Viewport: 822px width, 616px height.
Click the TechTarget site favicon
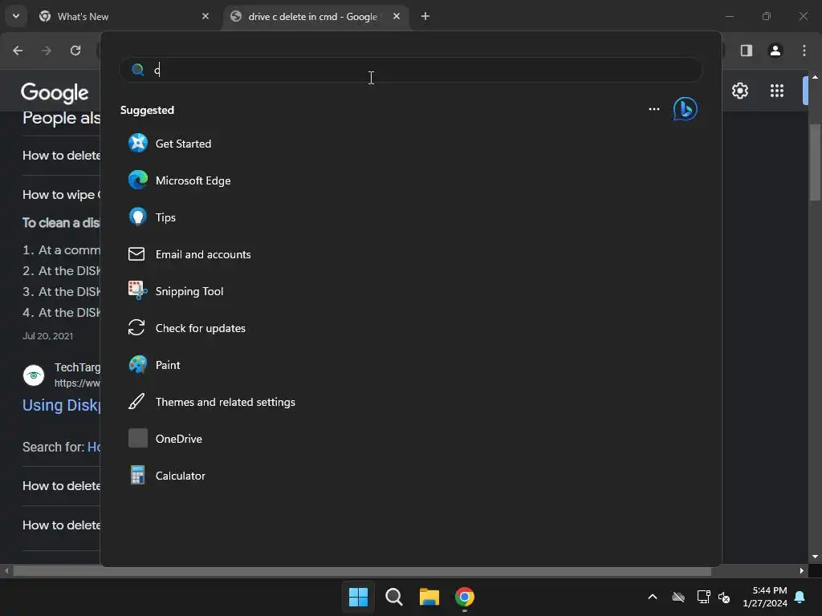pyautogui.click(x=34, y=375)
